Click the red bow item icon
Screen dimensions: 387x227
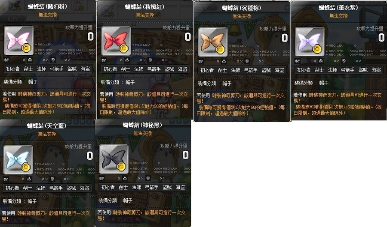pos(116,41)
